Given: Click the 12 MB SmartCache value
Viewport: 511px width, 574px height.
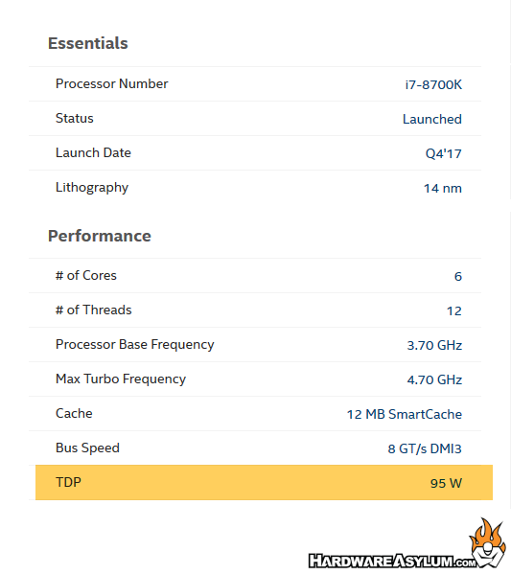Looking at the screenshot, I should [405, 414].
